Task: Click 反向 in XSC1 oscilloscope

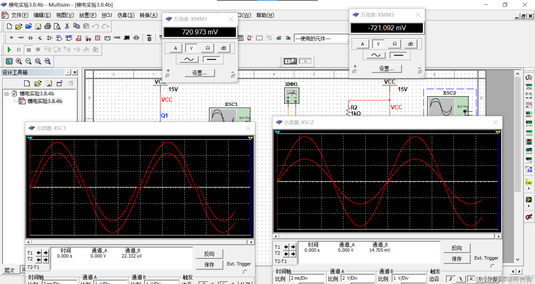Action: point(209,254)
